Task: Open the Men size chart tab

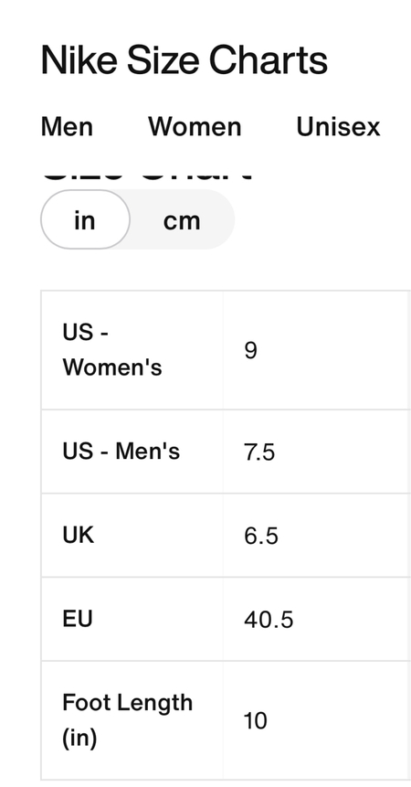Action: pos(67,126)
